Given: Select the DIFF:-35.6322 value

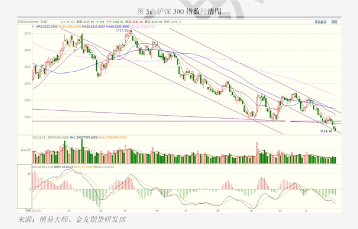Looking at the screenshot, I should click(x=63, y=167).
